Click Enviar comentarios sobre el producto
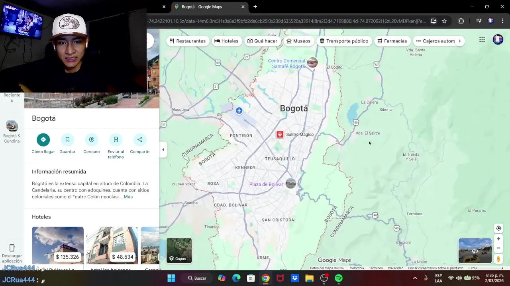510x286 pixels. (435, 268)
